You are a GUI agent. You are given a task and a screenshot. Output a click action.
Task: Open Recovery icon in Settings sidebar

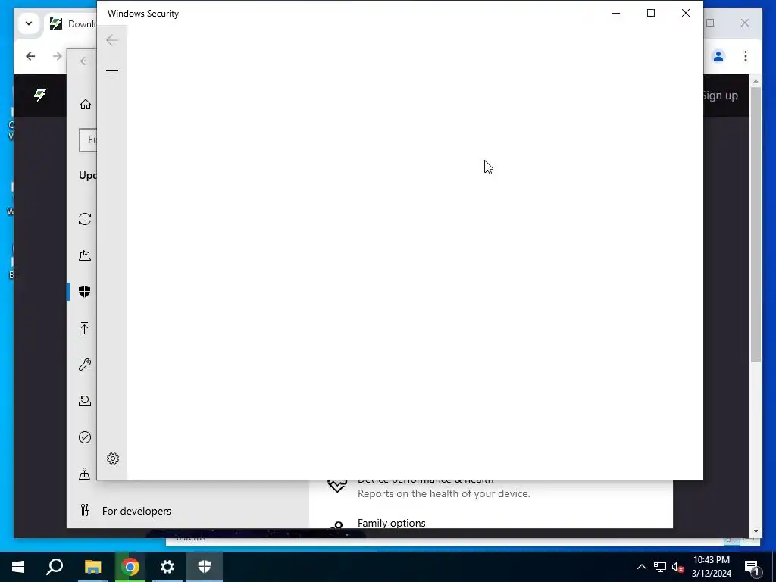click(85, 401)
